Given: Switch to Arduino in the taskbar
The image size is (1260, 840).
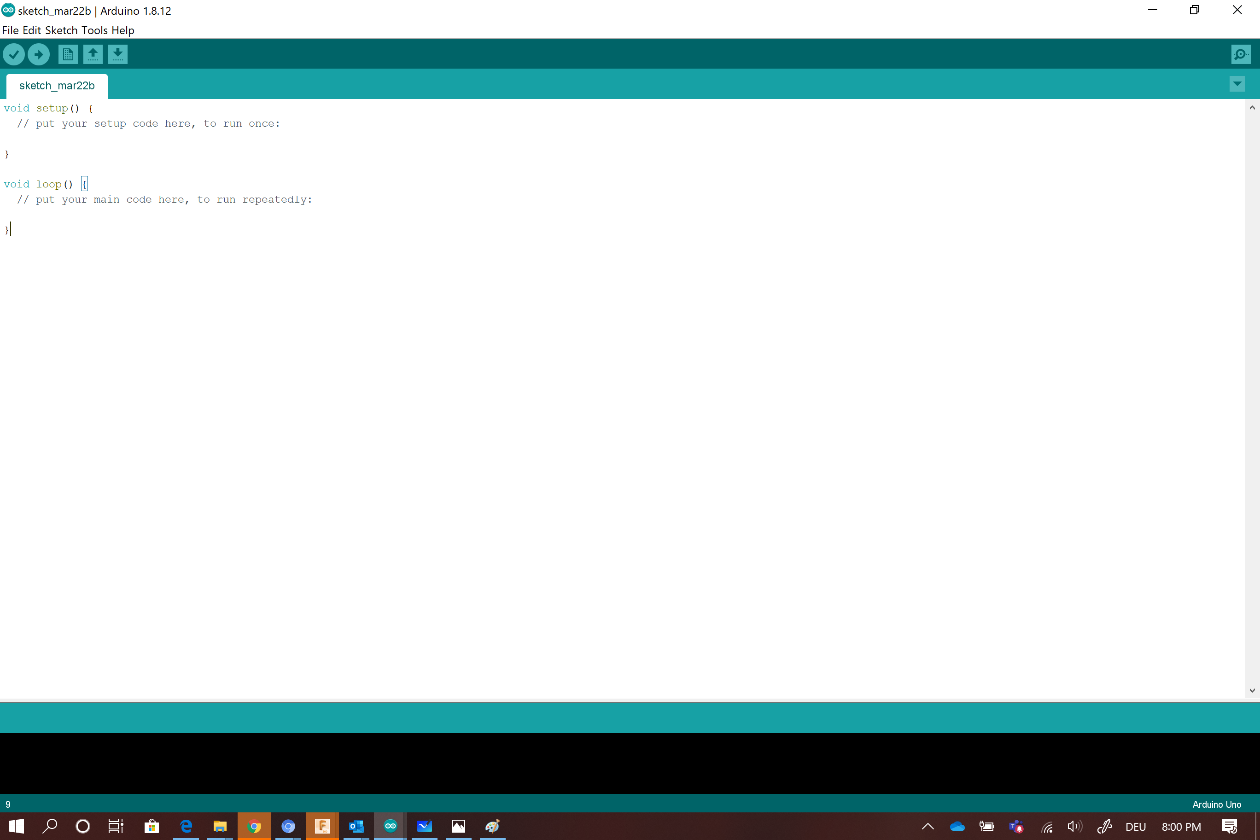Looking at the screenshot, I should (x=390, y=826).
